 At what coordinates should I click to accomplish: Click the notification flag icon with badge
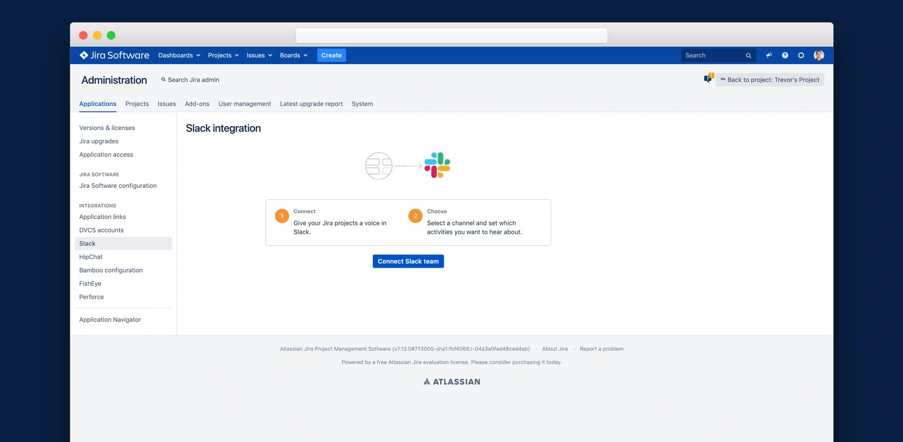(x=708, y=79)
